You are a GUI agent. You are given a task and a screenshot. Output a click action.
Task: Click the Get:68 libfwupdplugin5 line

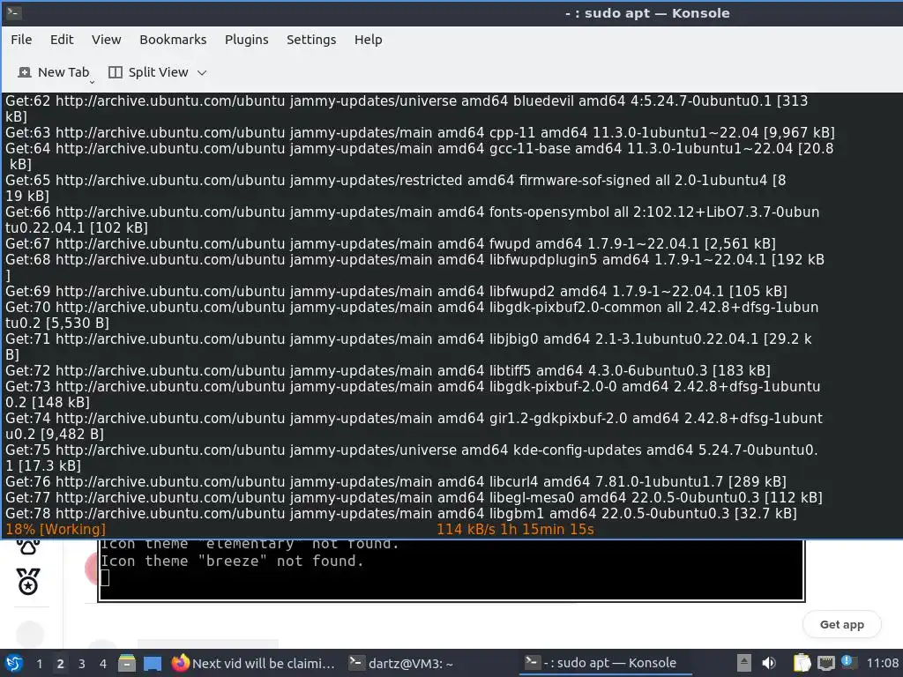point(414,268)
